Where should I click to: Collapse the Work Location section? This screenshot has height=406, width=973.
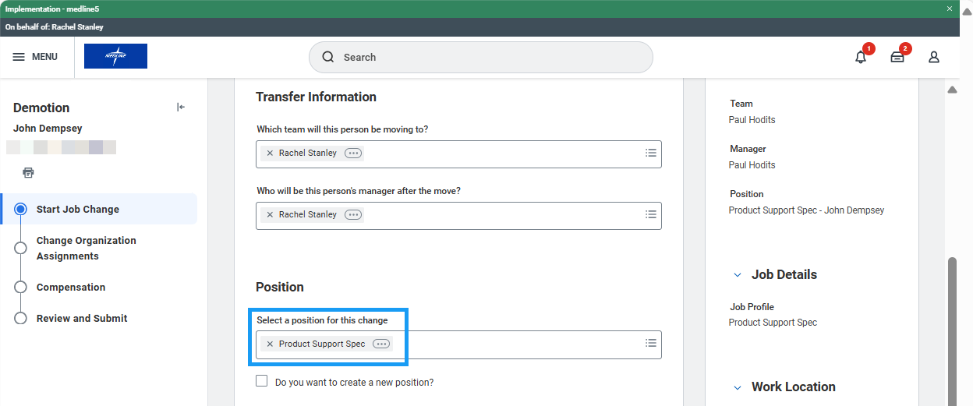click(738, 387)
